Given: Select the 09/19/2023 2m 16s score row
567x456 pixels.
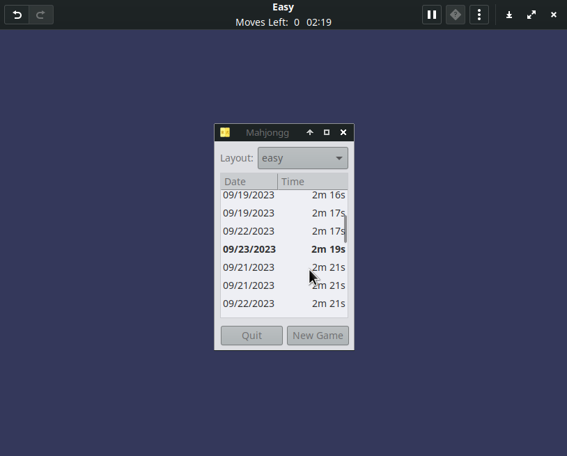Looking at the screenshot, I should (284, 195).
